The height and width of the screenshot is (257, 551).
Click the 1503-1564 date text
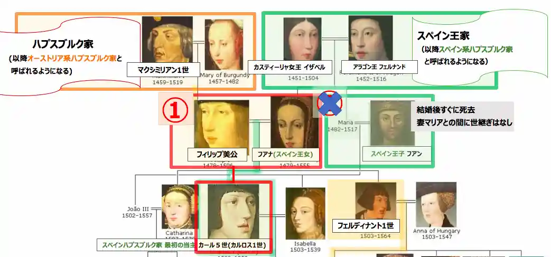coord(376,236)
